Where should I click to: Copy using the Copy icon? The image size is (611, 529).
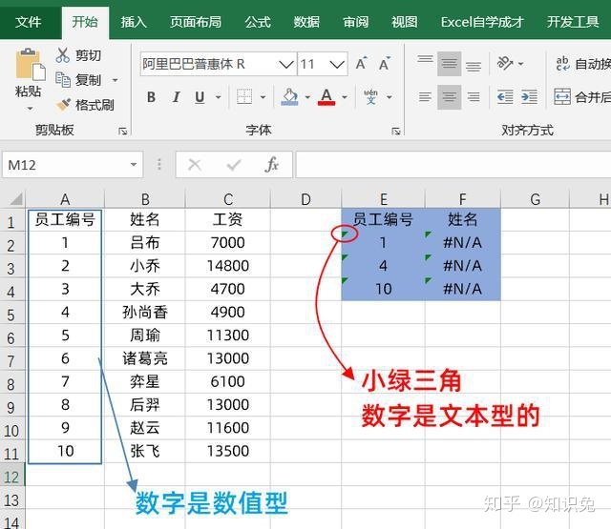pos(62,80)
